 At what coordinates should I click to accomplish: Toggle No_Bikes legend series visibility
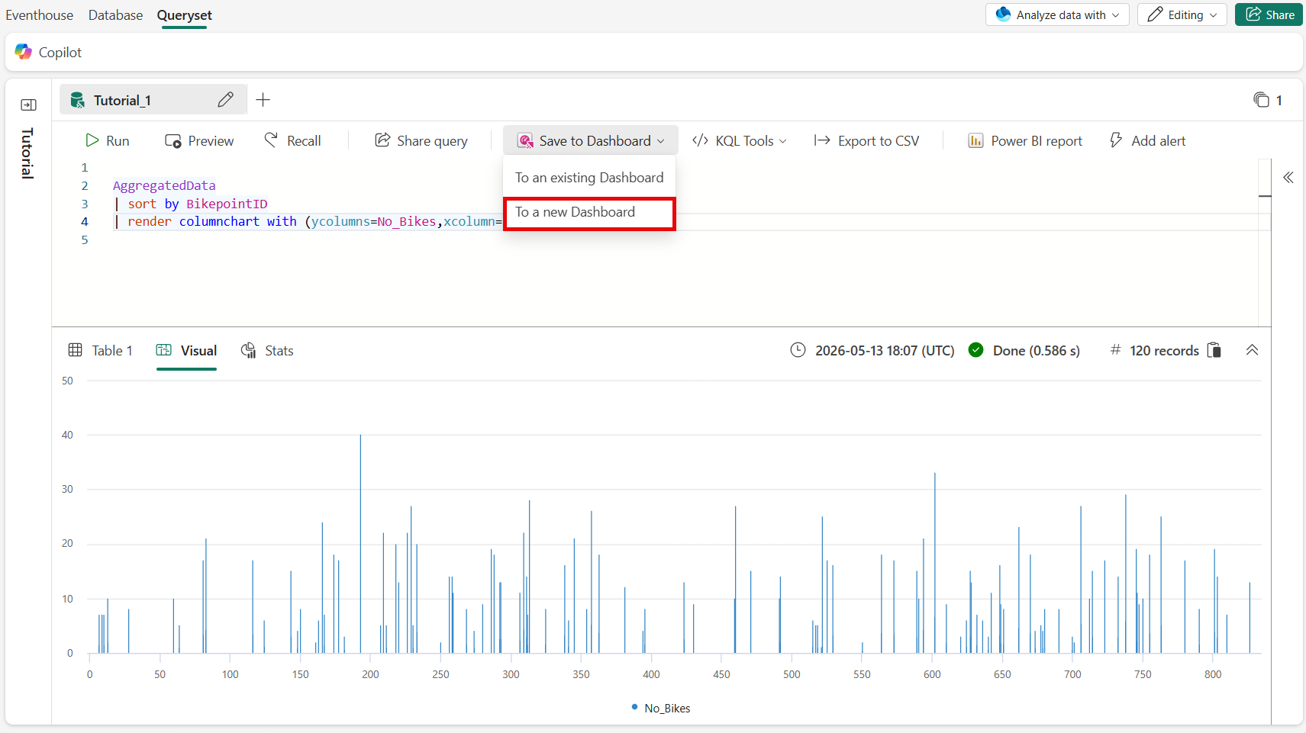661,708
